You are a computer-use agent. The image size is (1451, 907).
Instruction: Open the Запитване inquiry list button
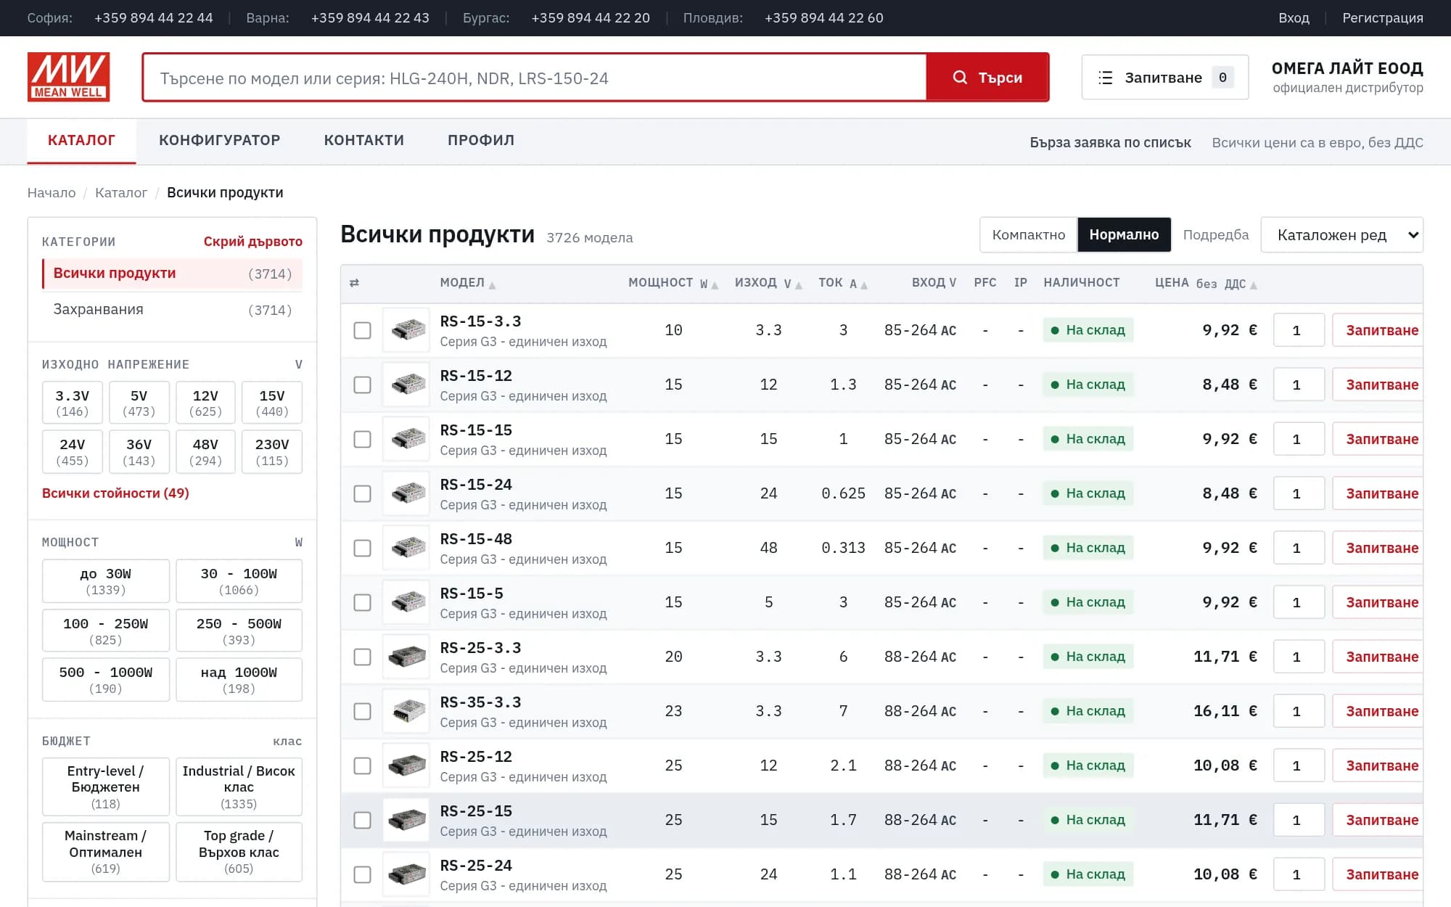(1164, 78)
